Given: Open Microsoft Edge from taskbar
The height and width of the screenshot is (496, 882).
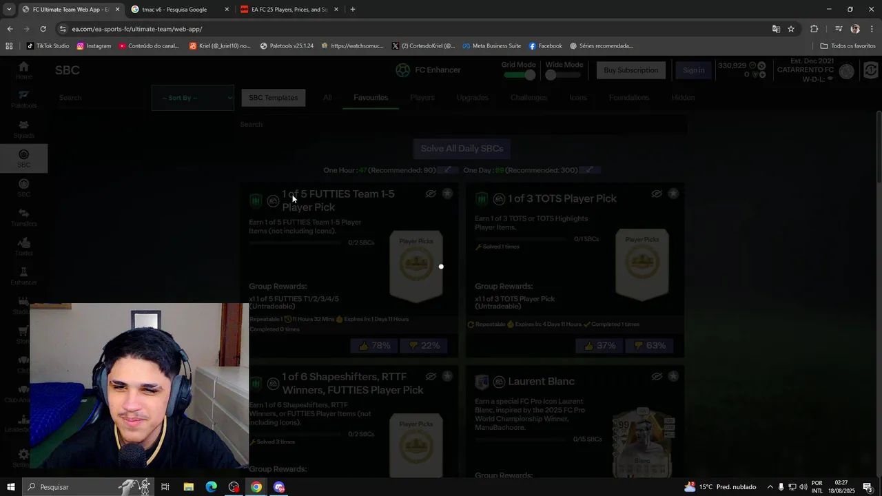Looking at the screenshot, I should (x=211, y=487).
